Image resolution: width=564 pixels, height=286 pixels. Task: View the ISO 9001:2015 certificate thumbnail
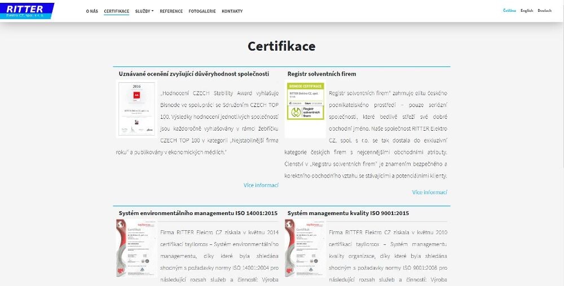[x=305, y=248]
